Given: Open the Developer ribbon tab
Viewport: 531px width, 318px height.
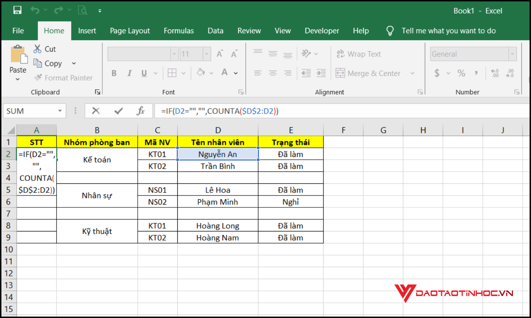Looking at the screenshot, I should (321, 31).
